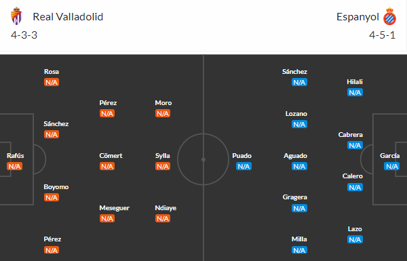Select Espanyol midfielder Gragera
The width and height of the screenshot is (407, 261).
tap(295, 197)
